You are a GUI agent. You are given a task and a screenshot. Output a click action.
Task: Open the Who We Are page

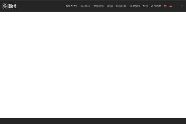coord(71,6)
